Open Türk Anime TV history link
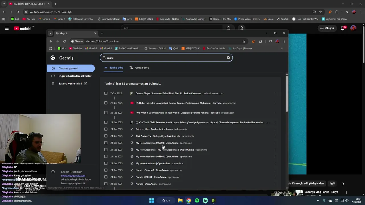The width and height of the screenshot is (365, 205). pos(158,136)
